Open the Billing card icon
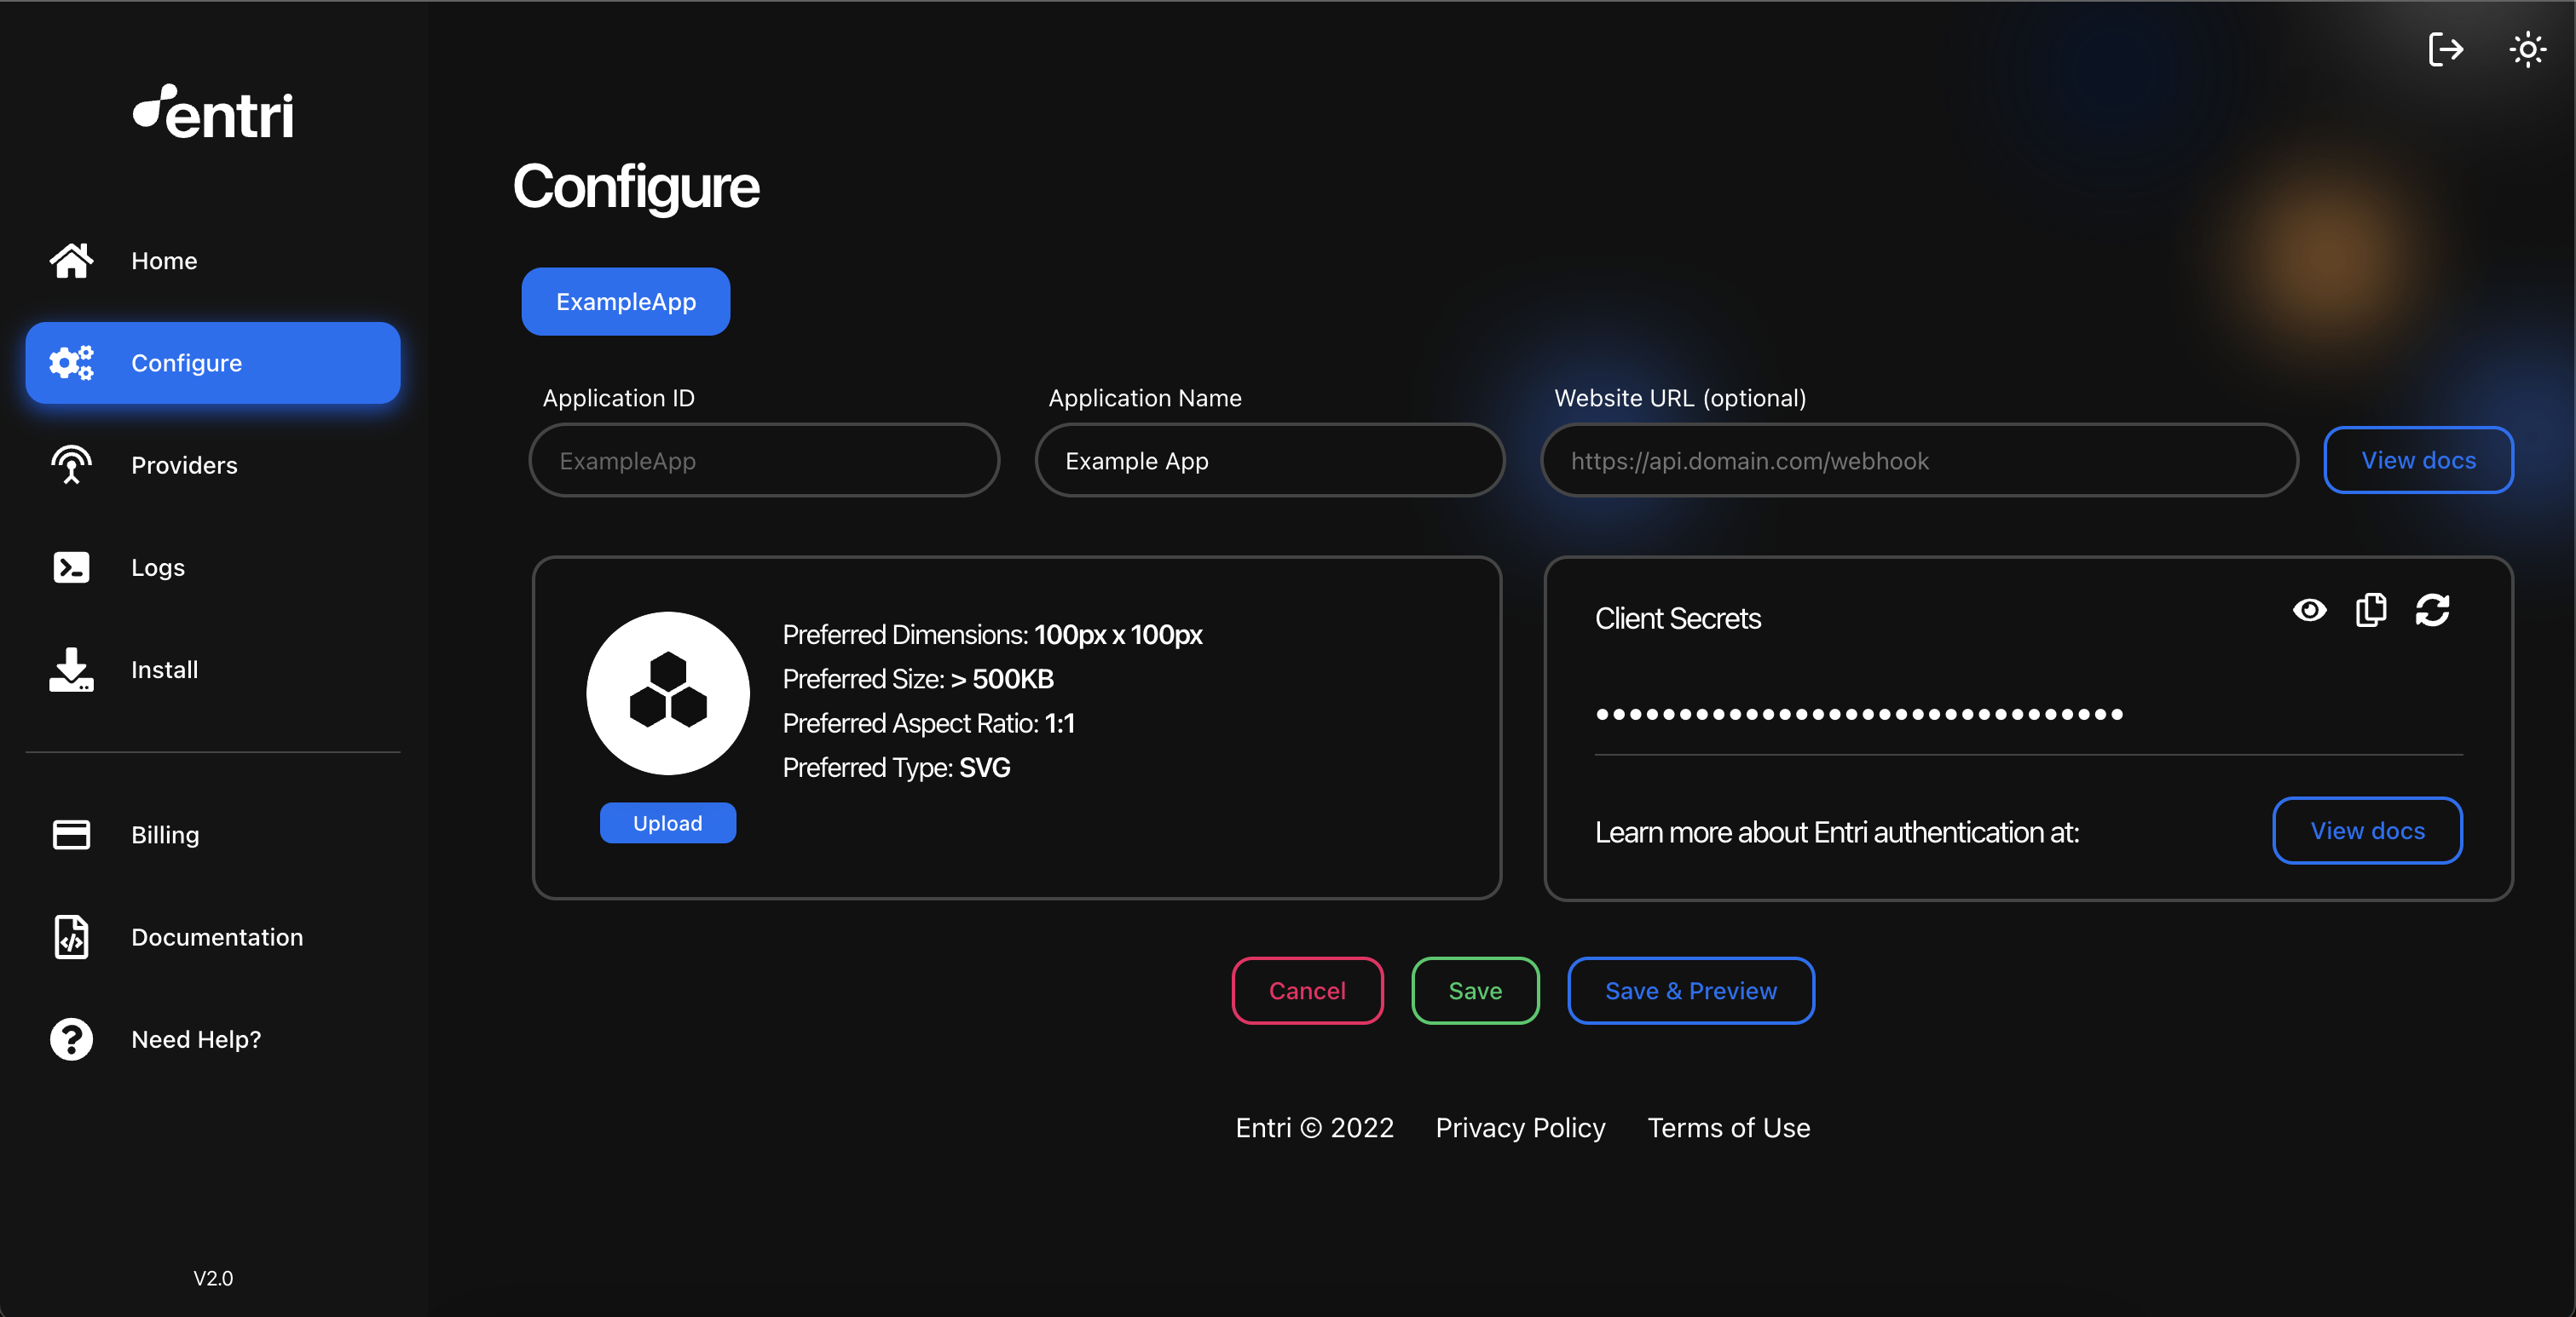The image size is (2576, 1317). click(x=71, y=834)
